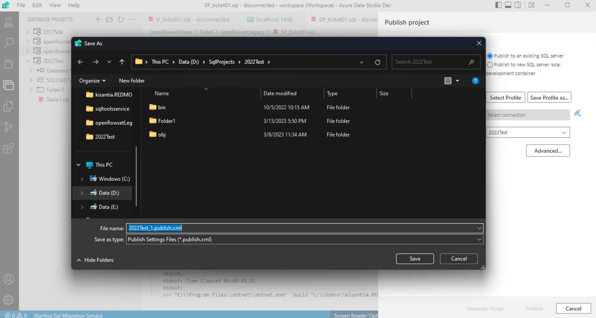Open the View menu
The height and width of the screenshot is (318, 596).
54,5
